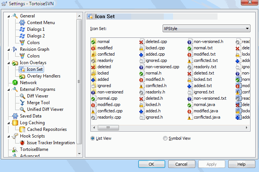Click the Icon Overlays folder icon

pos(15,63)
